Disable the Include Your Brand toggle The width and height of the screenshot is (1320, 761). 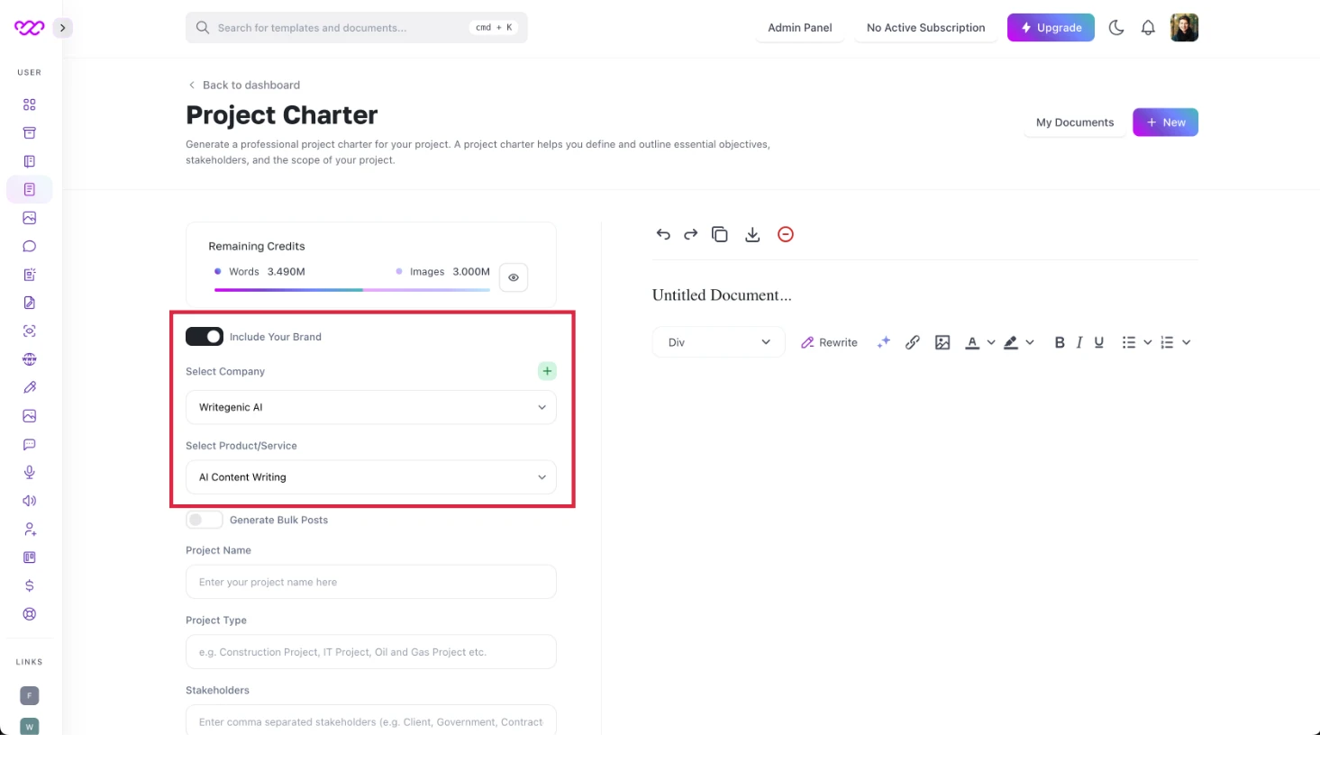[205, 337]
